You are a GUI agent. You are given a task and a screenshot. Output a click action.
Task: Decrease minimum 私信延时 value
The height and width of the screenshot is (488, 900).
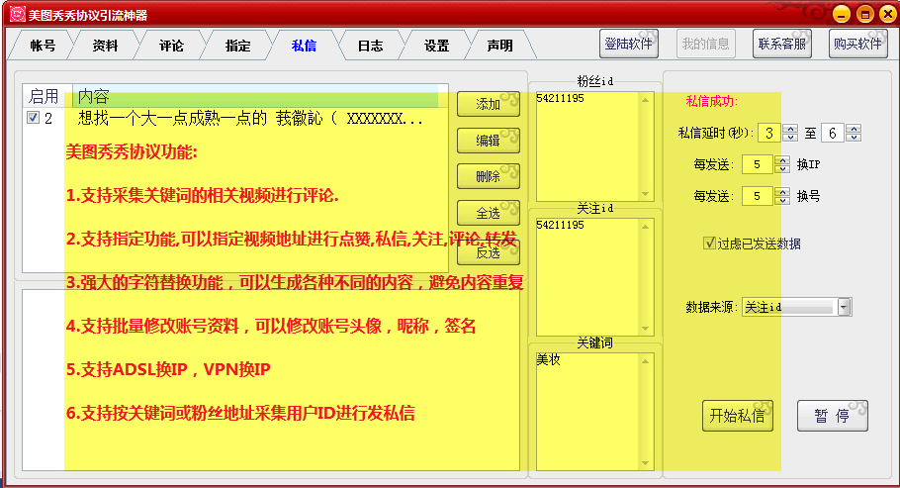click(x=790, y=138)
